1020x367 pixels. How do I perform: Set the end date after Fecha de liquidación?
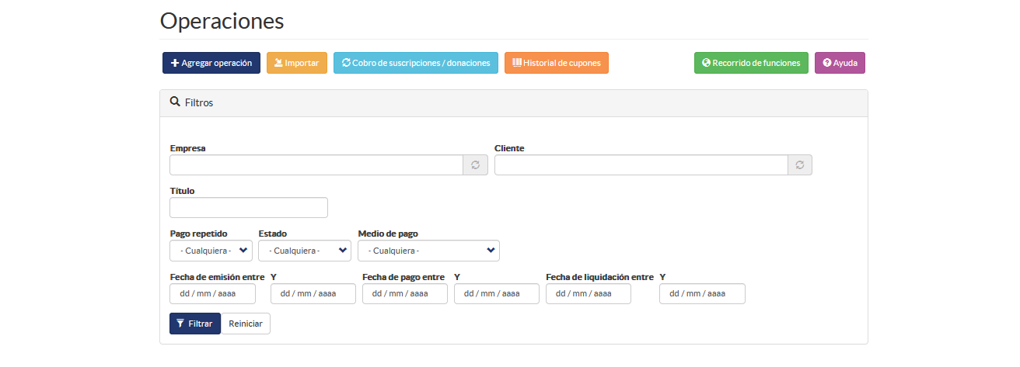702,293
